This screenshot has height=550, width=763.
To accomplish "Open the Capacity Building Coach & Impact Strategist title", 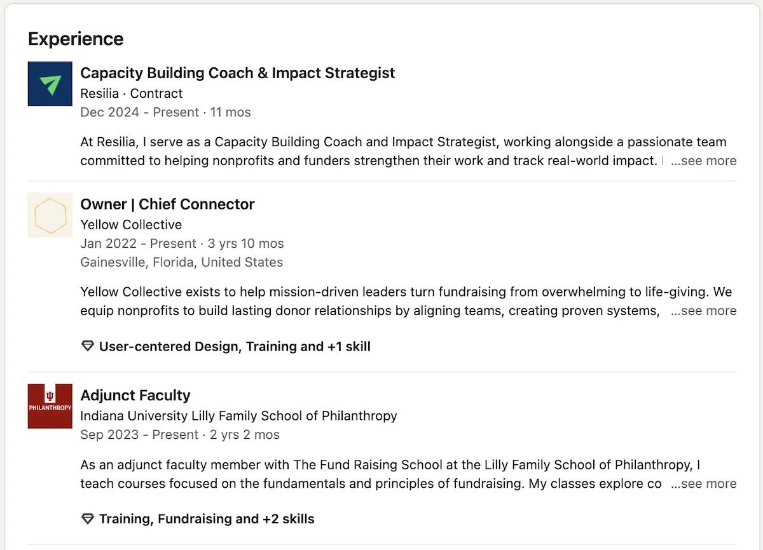I will pos(237,73).
